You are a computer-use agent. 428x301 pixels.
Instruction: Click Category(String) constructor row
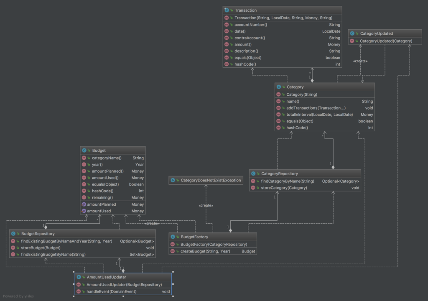[x=324, y=94]
